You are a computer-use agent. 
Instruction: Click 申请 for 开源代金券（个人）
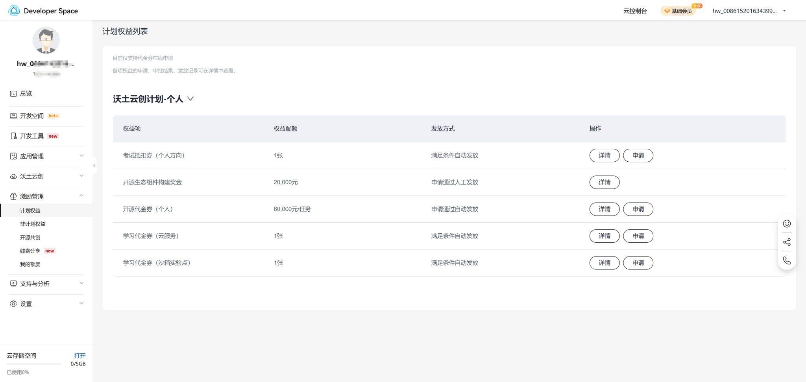pos(638,209)
